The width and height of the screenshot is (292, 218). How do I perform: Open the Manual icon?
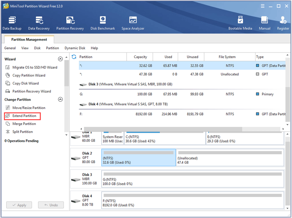(264, 23)
